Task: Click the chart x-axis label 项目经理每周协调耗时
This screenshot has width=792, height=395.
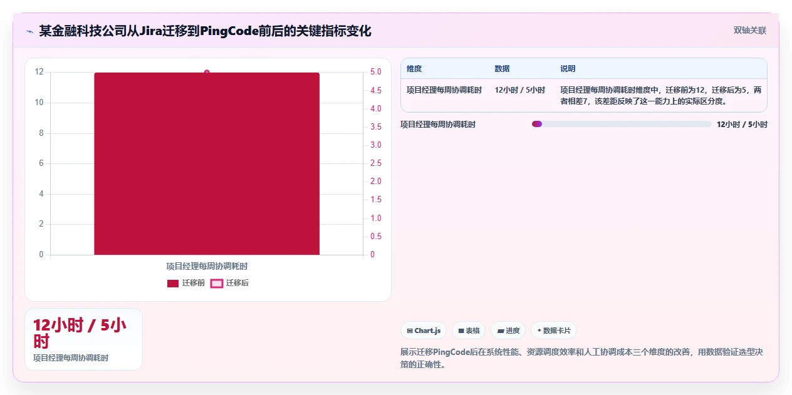Action: [207, 266]
